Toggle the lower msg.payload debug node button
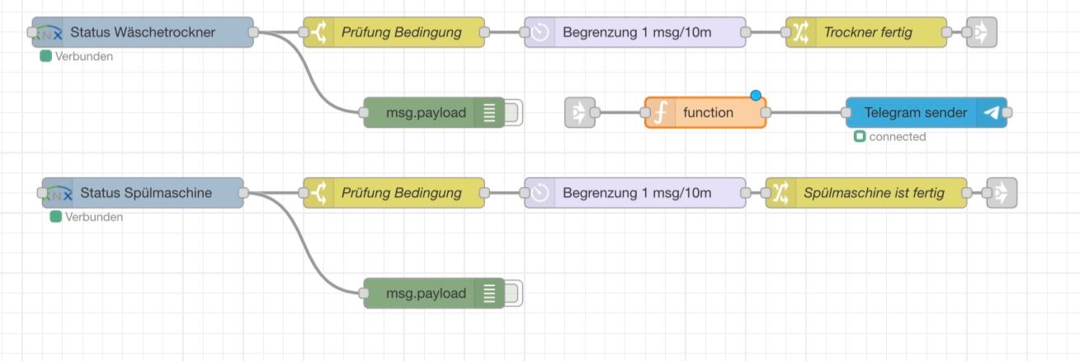The image size is (1080, 361). click(x=512, y=293)
